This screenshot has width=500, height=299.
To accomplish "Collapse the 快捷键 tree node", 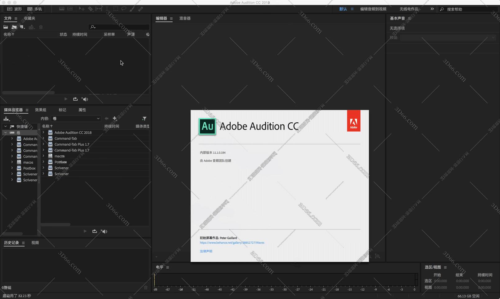I will (x=5, y=127).
